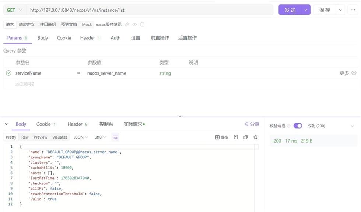Disable the serviceName parameter checkbox
This screenshot has width=361, height=212.
click(9, 73)
